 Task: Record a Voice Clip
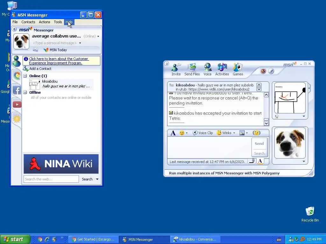click(203, 133)
